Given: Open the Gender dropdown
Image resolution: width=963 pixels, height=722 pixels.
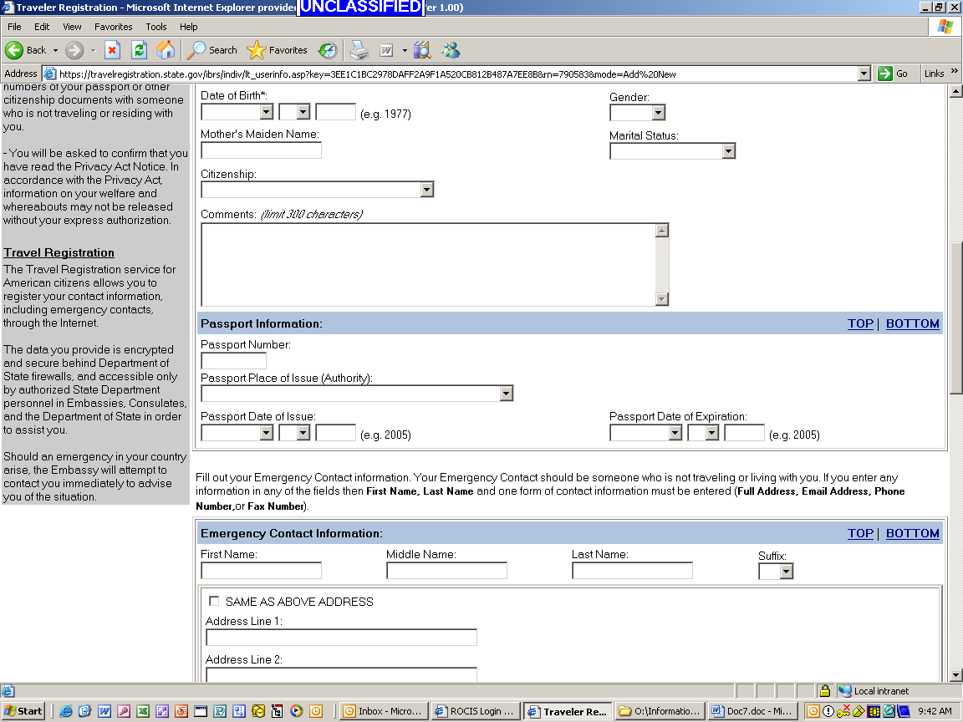Looking at the screenshot, I should (x=658, y=113).
